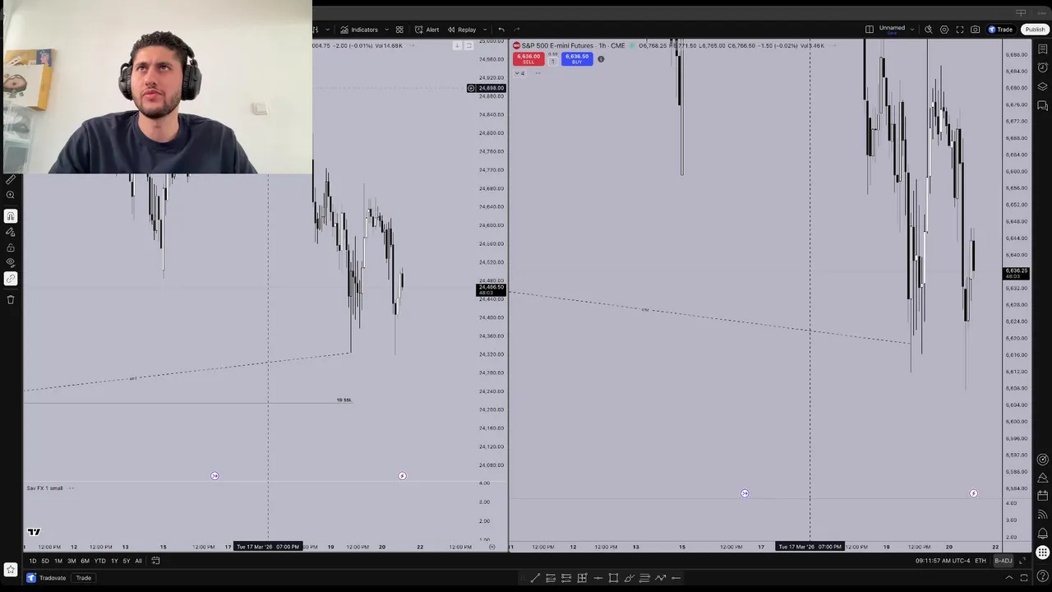Open the target icon in right sidebar

[x=1042, y=460]
